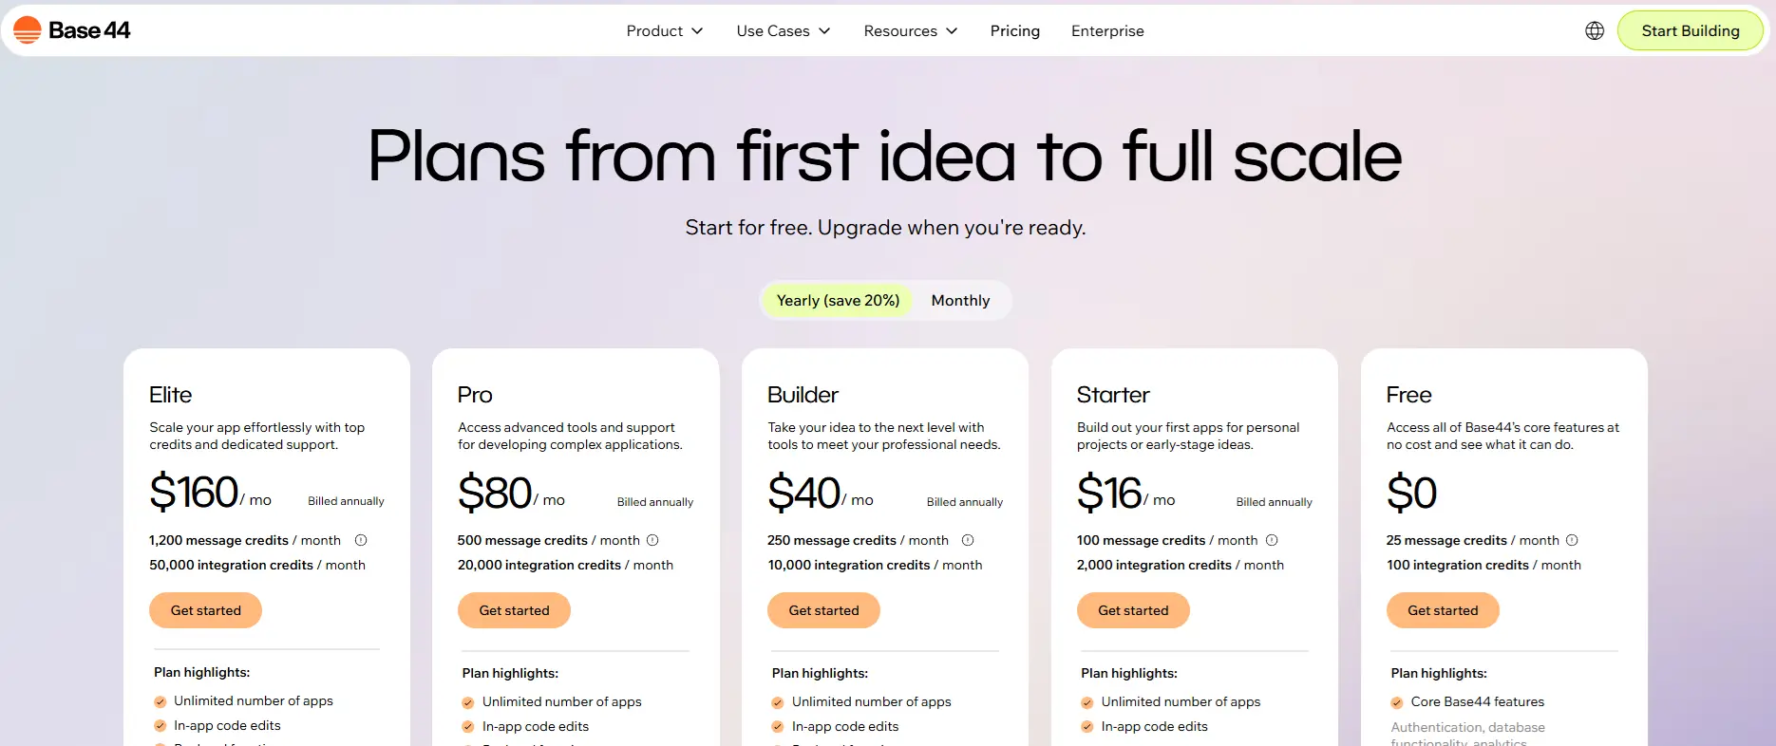1776x746 pixels.
Task: Click the info icon beside Elite message credits
Action: click(x=360, y=540)
